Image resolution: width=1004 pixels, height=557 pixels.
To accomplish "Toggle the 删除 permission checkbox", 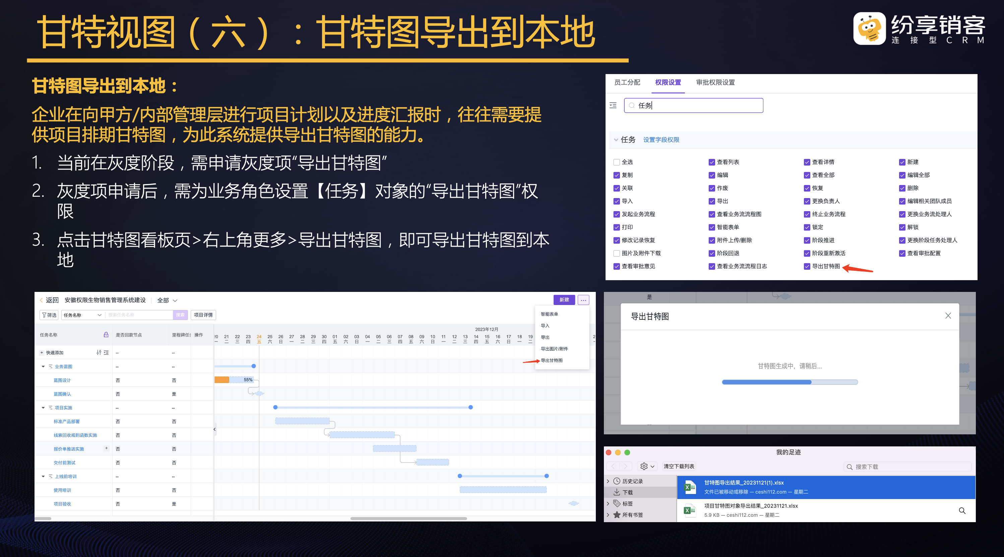I will (x=902, y=188).
